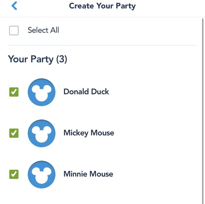Viewport: 205px width, 204px height.
Task: Go back using the blue arrow
Action: [x=14, y=6]
